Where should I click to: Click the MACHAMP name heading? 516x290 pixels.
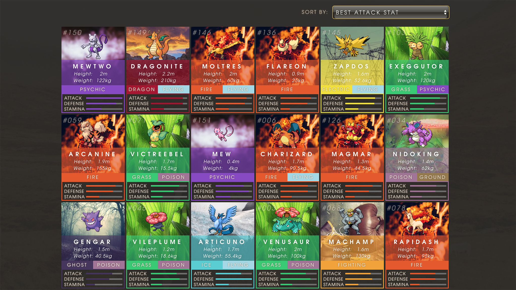[x=352, y=242]
